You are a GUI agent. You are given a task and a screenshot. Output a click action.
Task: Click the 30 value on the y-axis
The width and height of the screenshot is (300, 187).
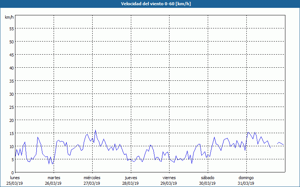pyautogui.click(x=12, y=94)
